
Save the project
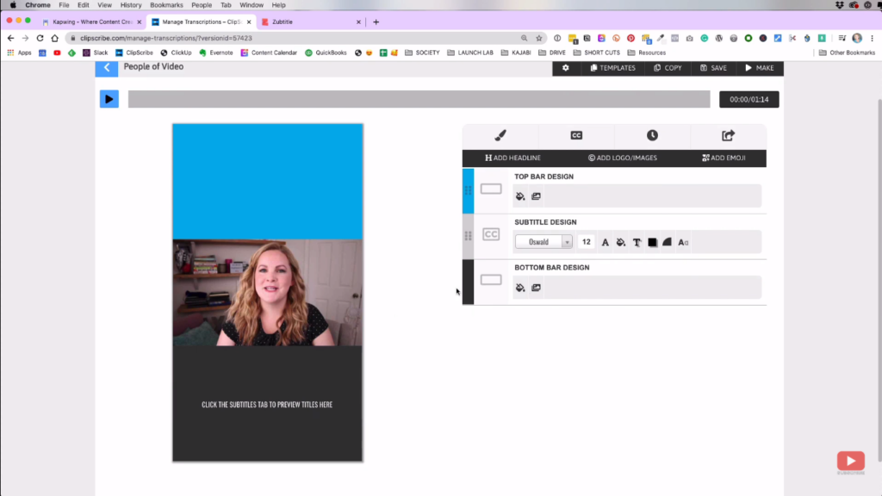click(713, 68)
